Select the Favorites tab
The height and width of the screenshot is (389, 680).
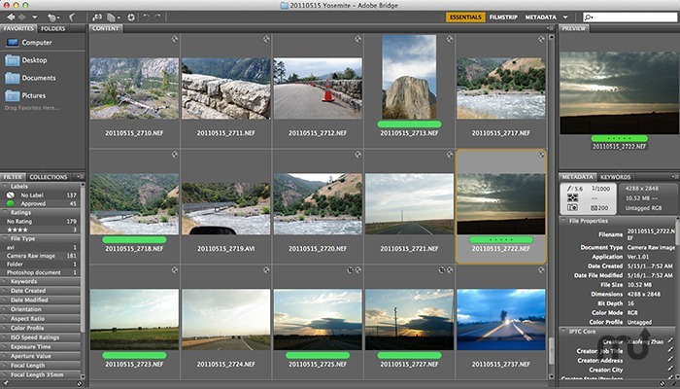(18, 28)
